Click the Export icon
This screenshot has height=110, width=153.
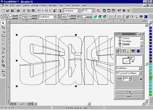60,10
